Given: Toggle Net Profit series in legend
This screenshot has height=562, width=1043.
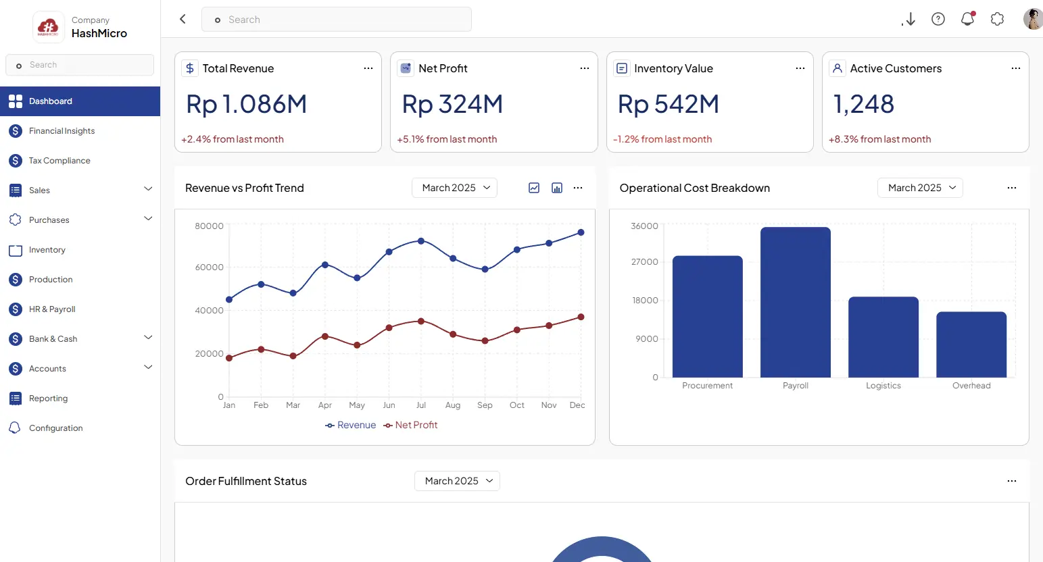Looking at the screenshot, I should (x=410, y=425).
